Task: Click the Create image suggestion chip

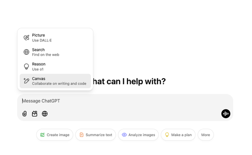Action: [55, 135]
